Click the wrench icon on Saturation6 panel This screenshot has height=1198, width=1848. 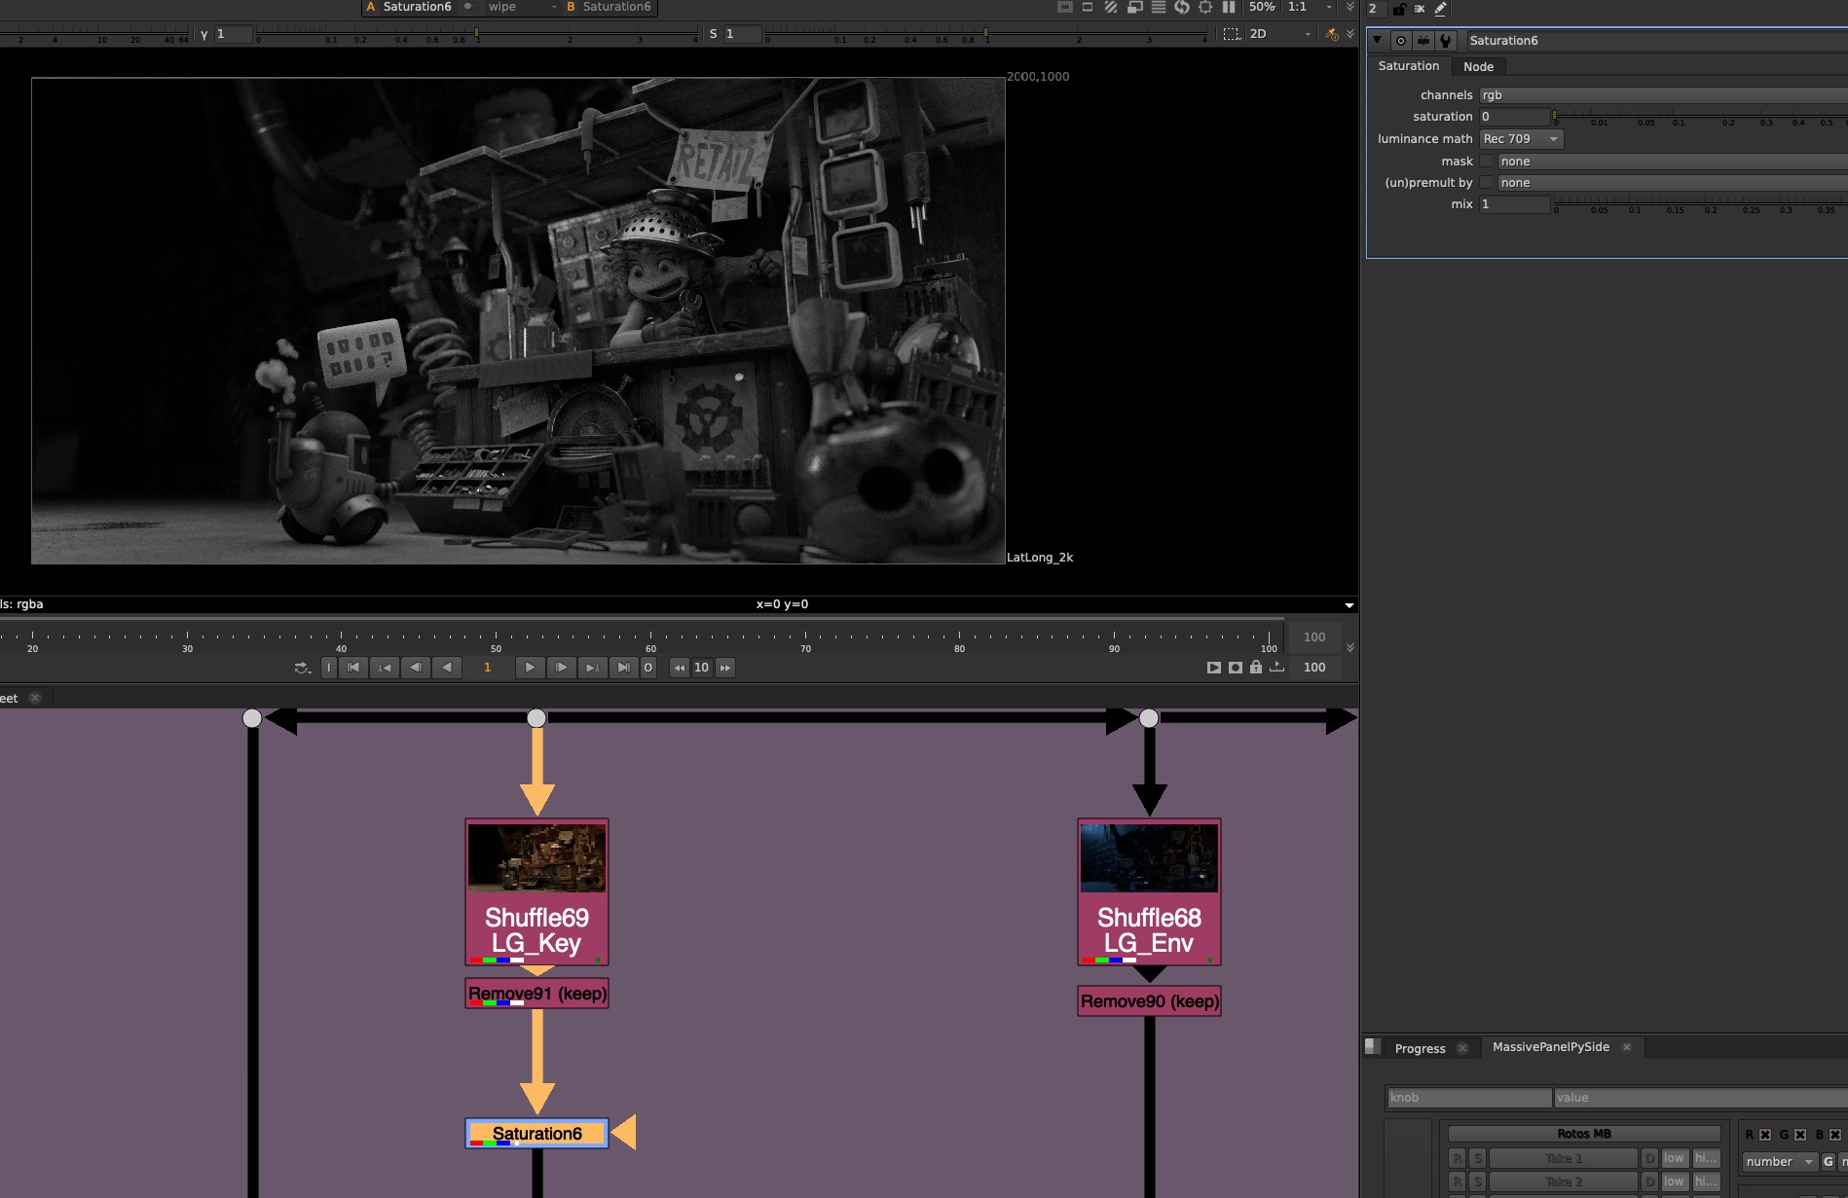point(1446,41)
